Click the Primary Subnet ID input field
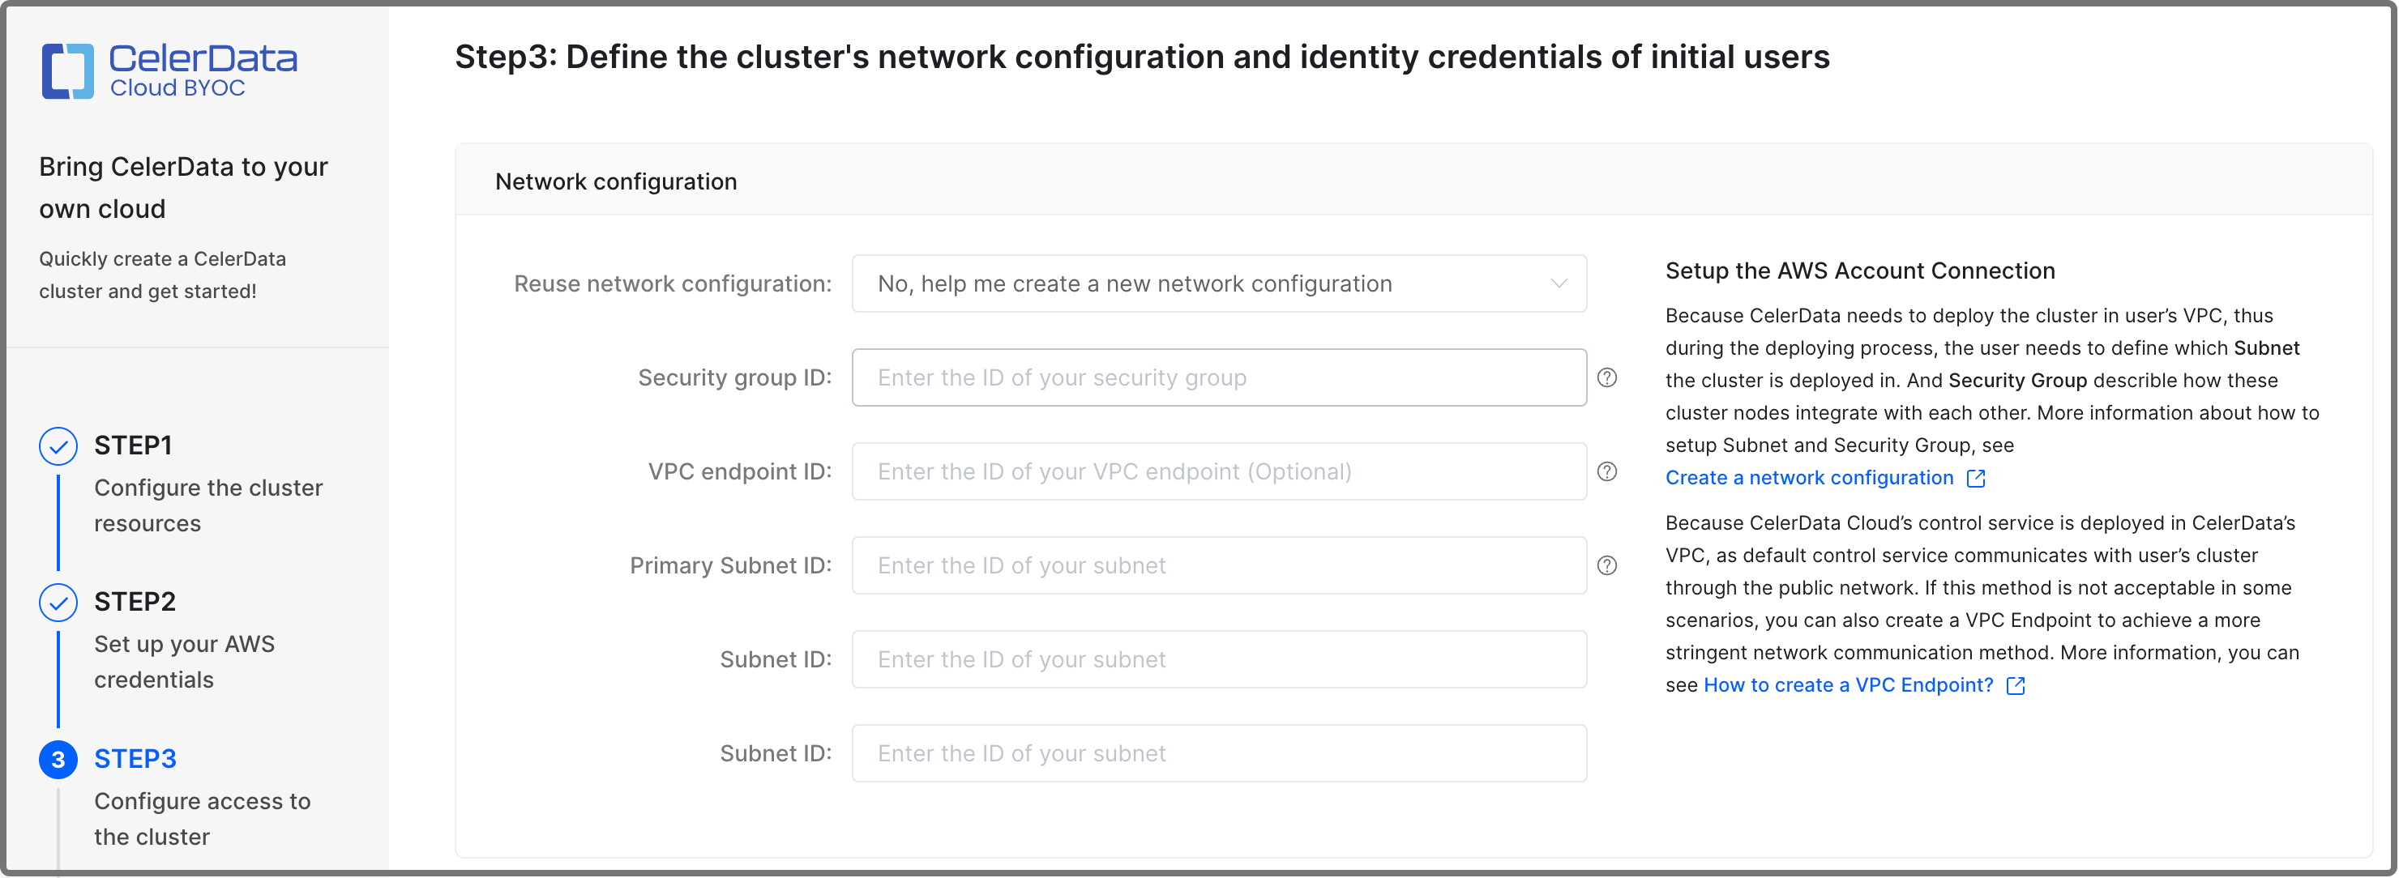Image resolution: width=2399 pixels, height=878 pixels. point(1217,566)
